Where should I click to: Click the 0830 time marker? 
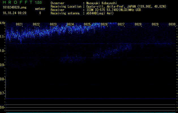click(172, 24)
